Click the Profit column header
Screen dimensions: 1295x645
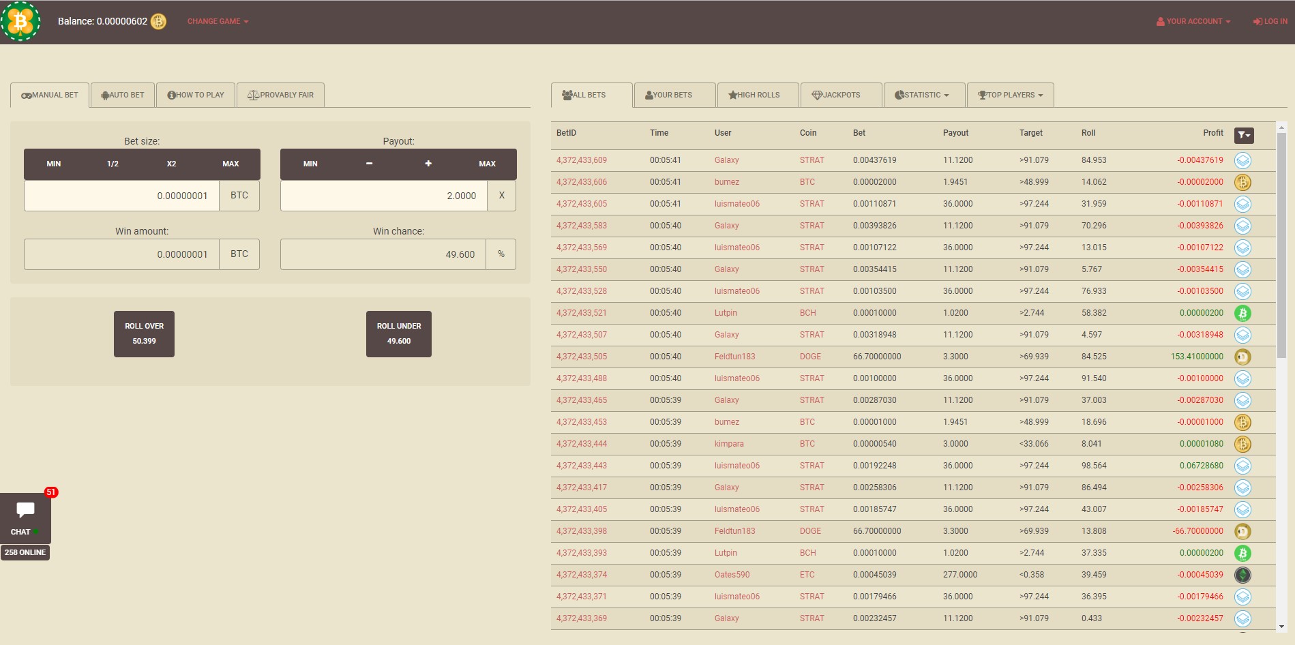pyautogui.click(x=1212, y=133)
